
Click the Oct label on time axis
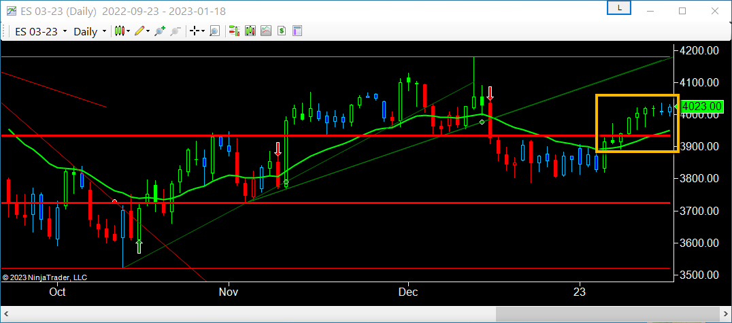pyautogui.click(x=57, y=292)
